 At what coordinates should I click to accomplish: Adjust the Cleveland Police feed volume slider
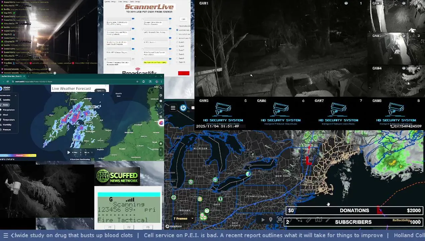point(133,28)
